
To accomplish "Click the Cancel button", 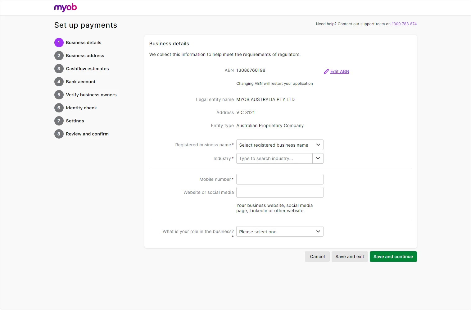I will point(317,257).
